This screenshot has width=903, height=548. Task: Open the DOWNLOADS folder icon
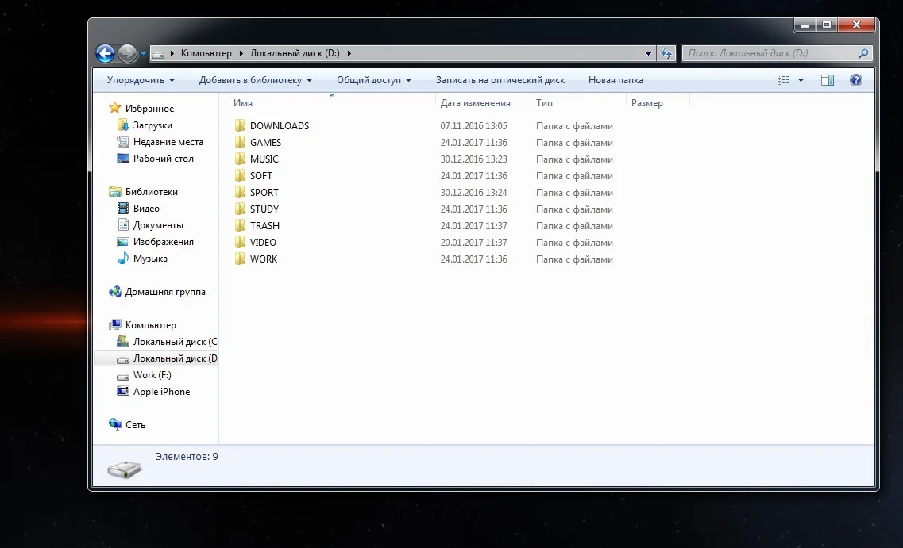coord(241,126)
